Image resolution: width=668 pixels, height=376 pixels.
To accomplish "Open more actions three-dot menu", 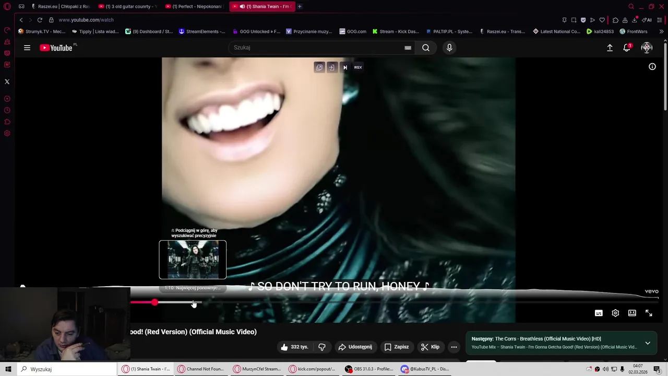I will tap(454, 347).
